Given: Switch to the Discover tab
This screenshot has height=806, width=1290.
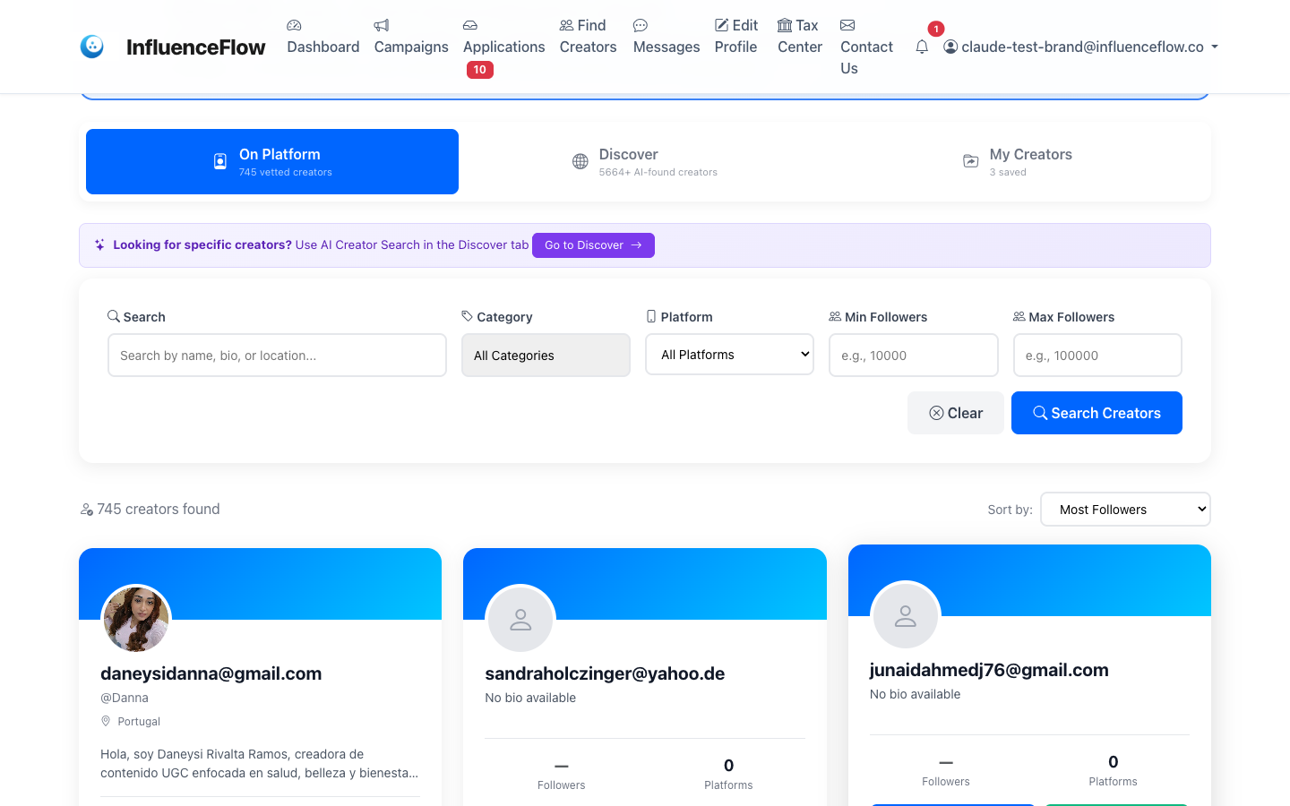Looking at the screenshot, I should [x=645, y=161].
